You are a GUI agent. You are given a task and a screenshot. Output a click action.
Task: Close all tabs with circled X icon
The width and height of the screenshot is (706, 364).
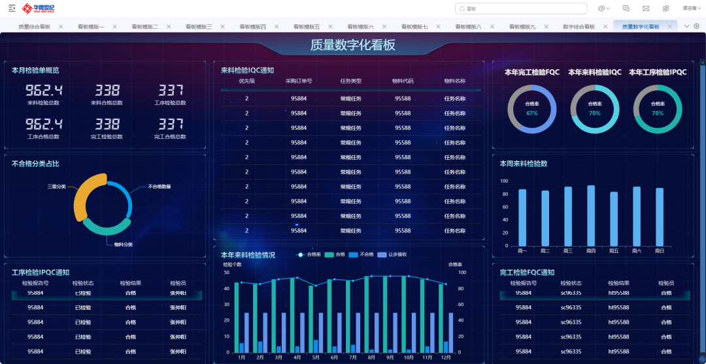[x=697, y=26]
